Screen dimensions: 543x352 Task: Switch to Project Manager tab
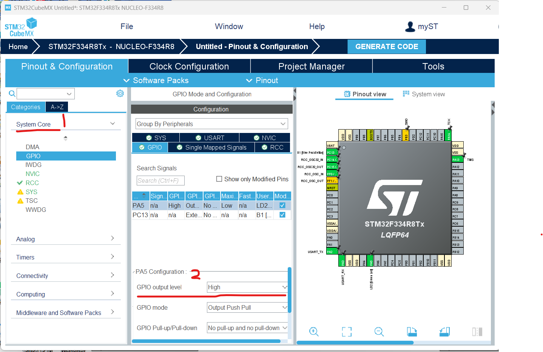pyautogui.click(x=312, y=66)
